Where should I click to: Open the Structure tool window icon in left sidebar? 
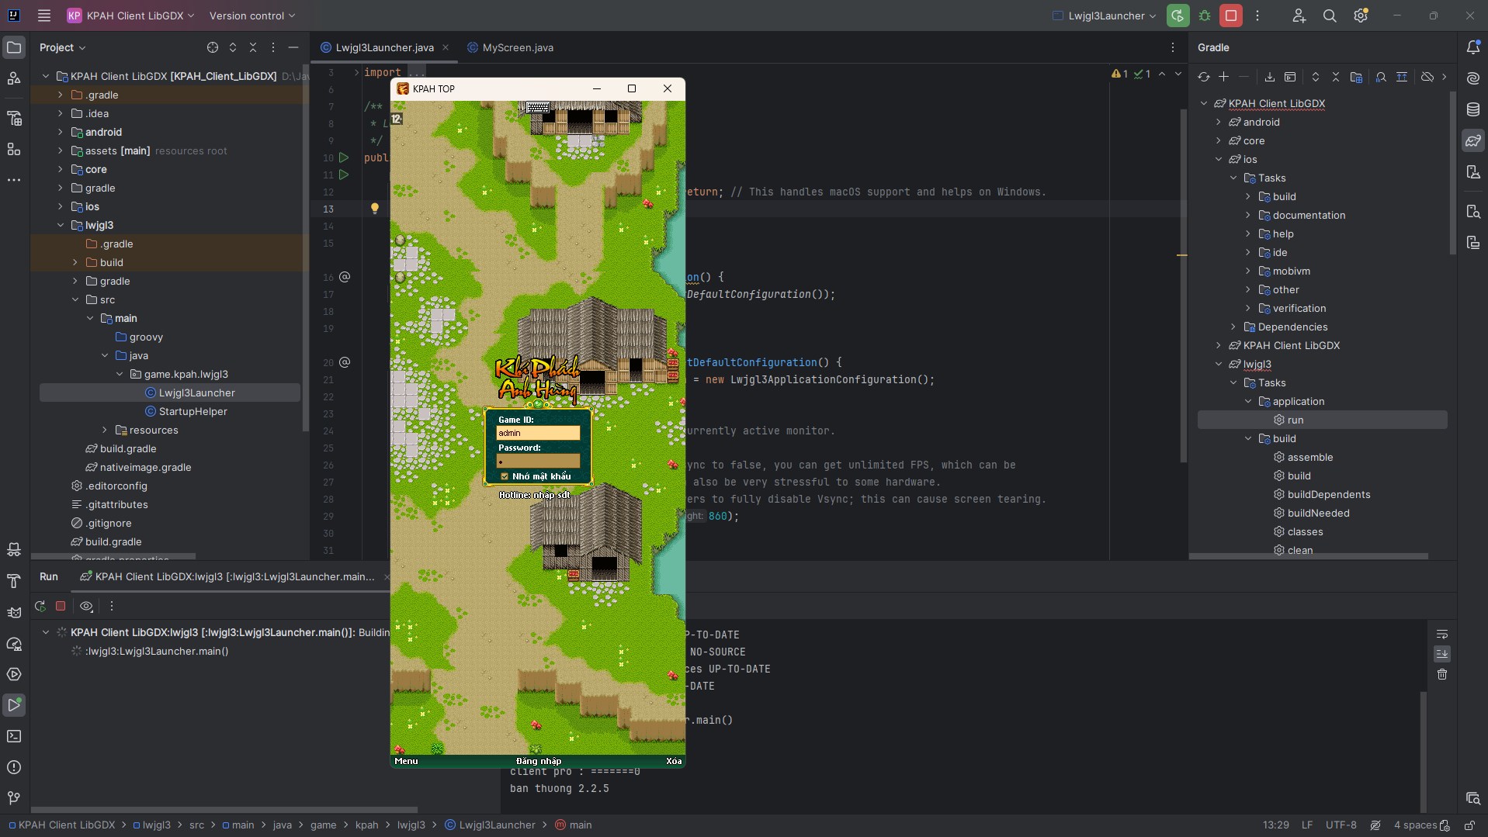pyautogui.click(x=14, y=149)
